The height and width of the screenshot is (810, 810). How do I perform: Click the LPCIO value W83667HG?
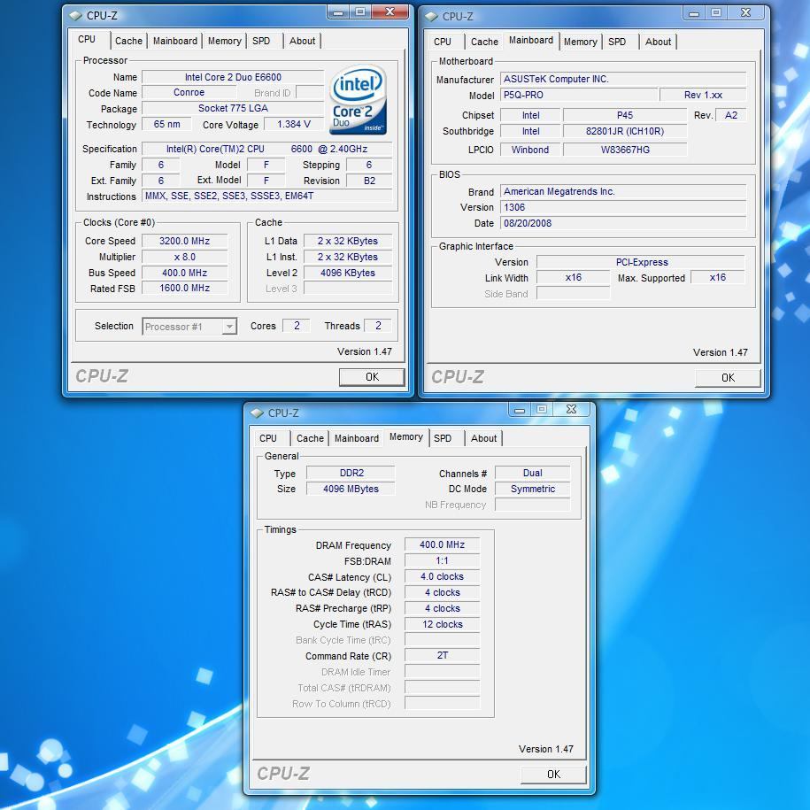625,150
